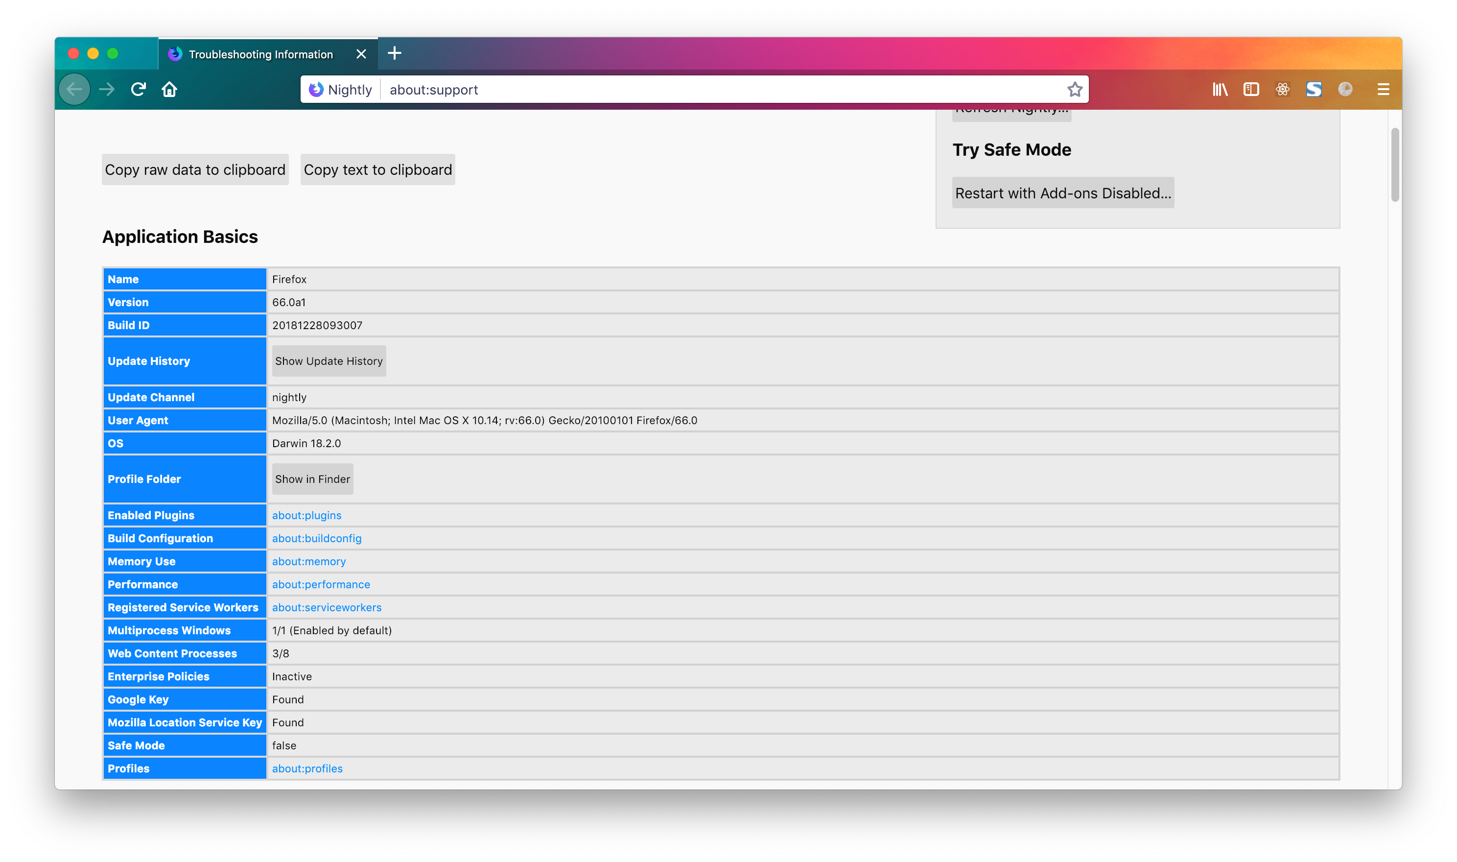The width and height of the screenshot is (1457, 862).
Task: Open the hamburger application menu
Action: click(x=1383, y=90)
